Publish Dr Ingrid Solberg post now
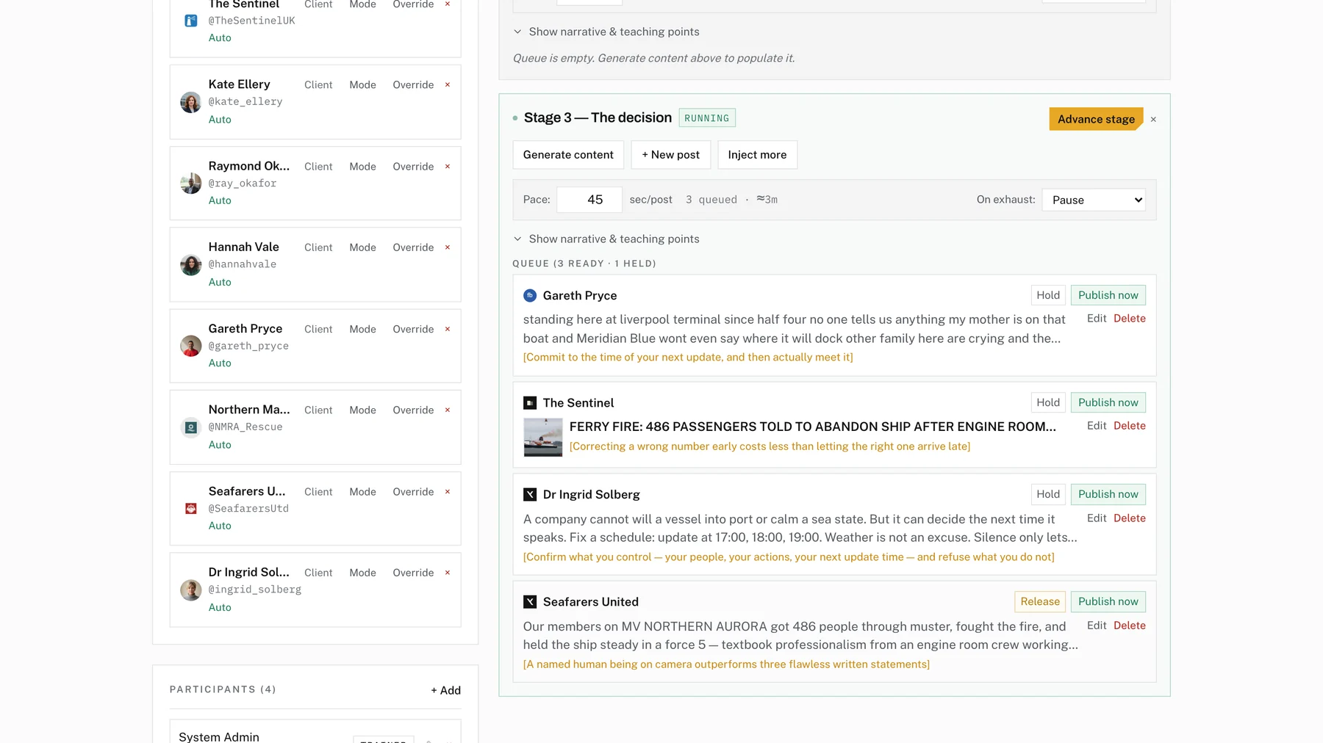 pyautogui.click(x=1108, y=494)
